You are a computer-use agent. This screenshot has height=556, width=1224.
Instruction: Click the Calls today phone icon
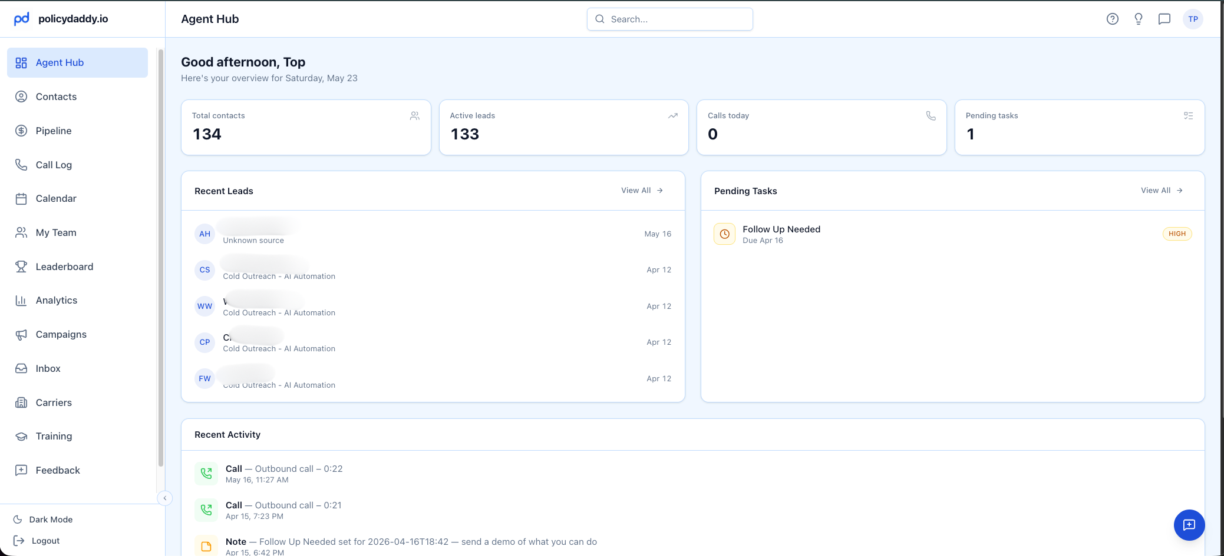931,116
